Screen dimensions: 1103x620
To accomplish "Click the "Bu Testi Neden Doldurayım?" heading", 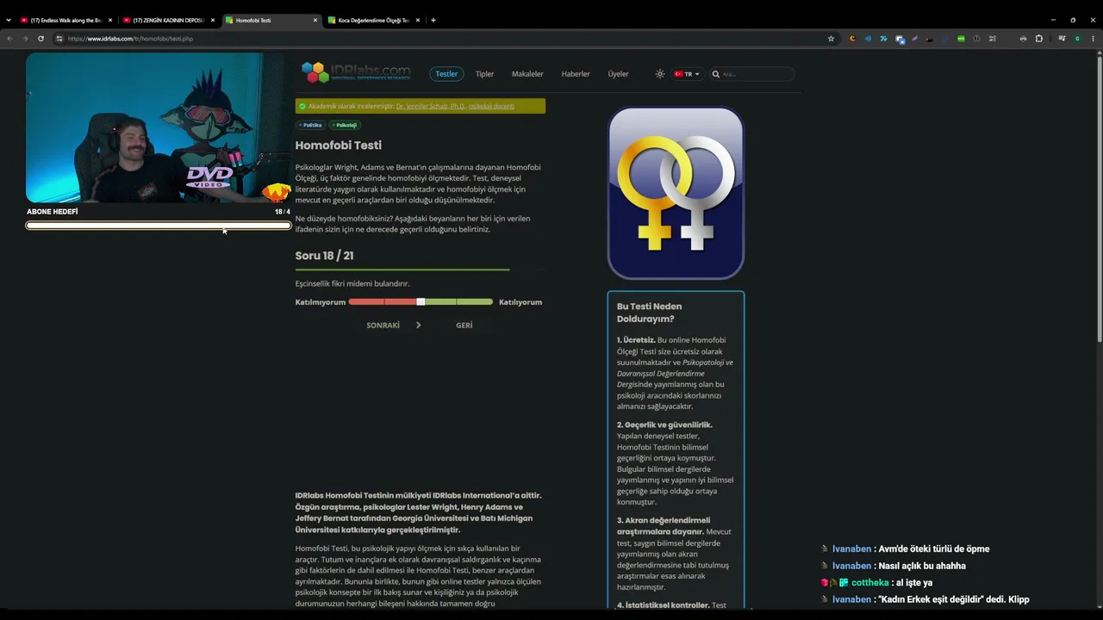I will point(649,313).
